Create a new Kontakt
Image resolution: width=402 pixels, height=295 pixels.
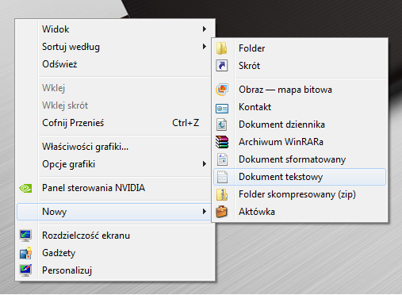click(300, 107)
